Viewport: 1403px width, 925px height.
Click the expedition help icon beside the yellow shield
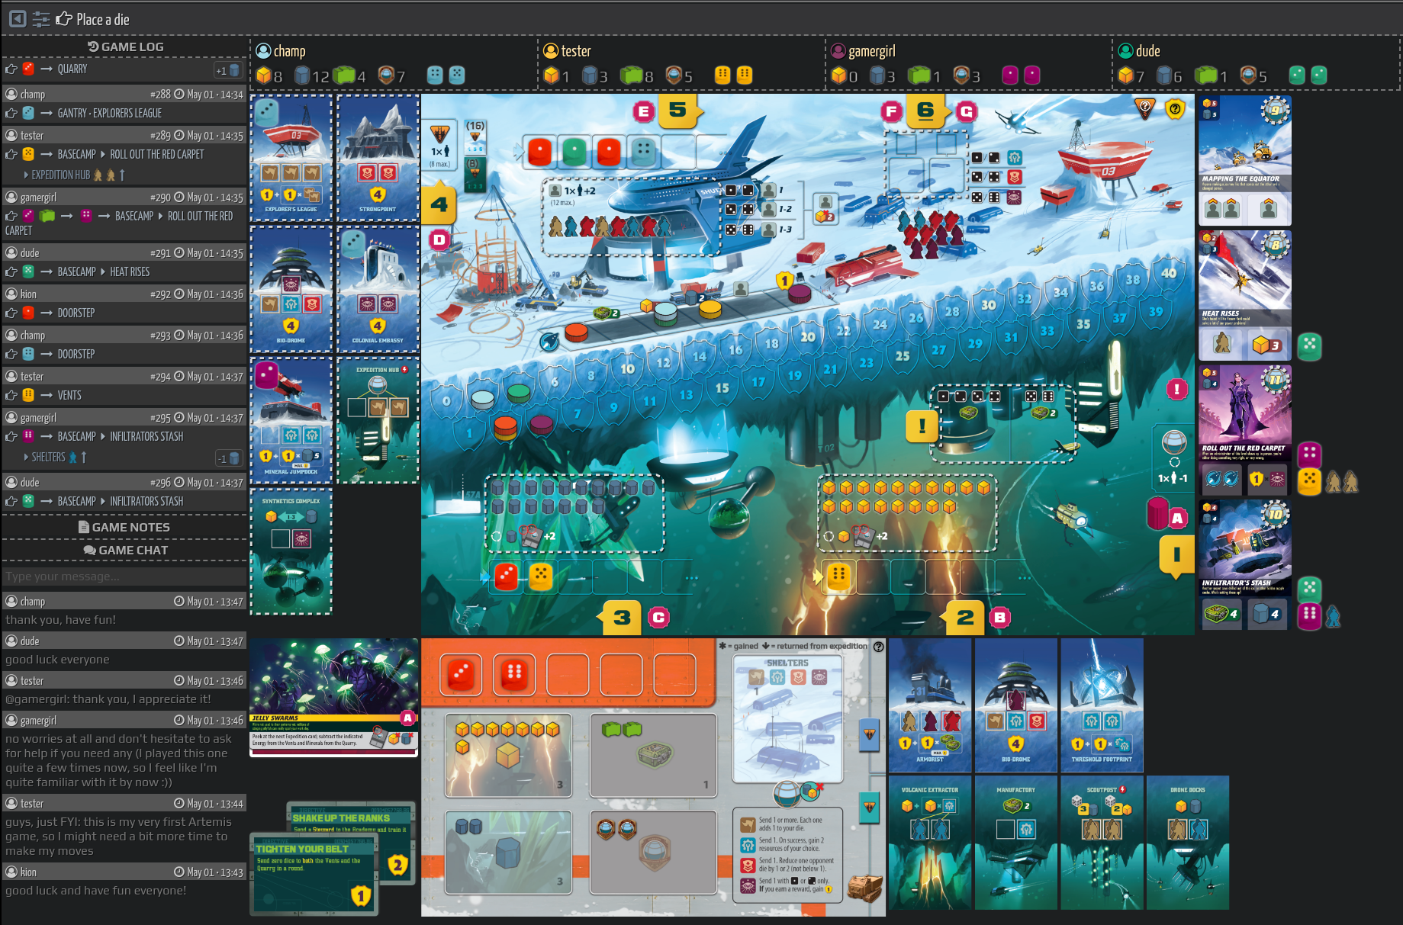point(1145,109)
